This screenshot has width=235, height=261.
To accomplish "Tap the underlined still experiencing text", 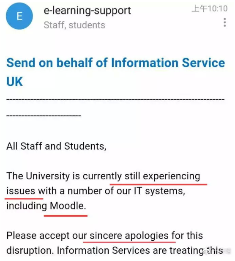I will [162, 176].
